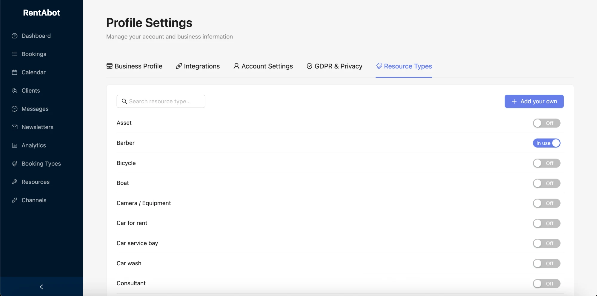
Task: Click the Business Profile storefront icon
Action: click(x=110, y=66)
